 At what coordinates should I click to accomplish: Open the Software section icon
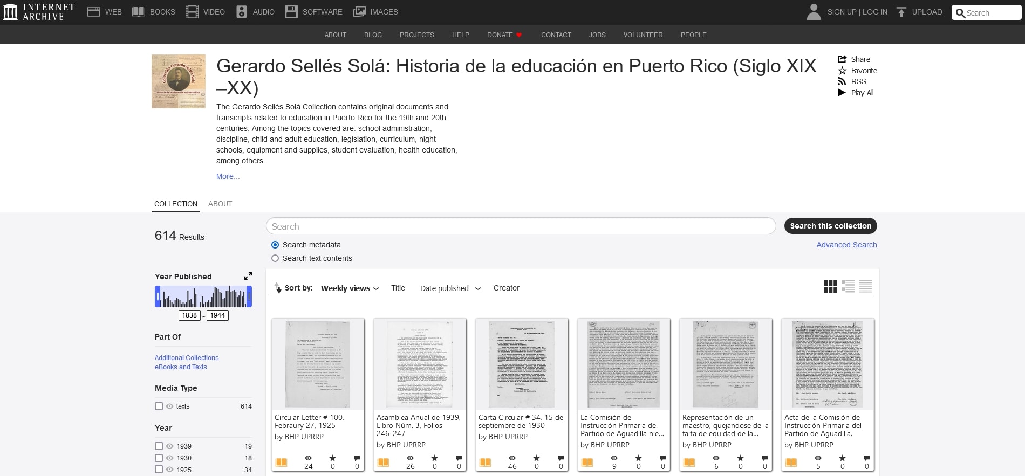coord(291,12)
